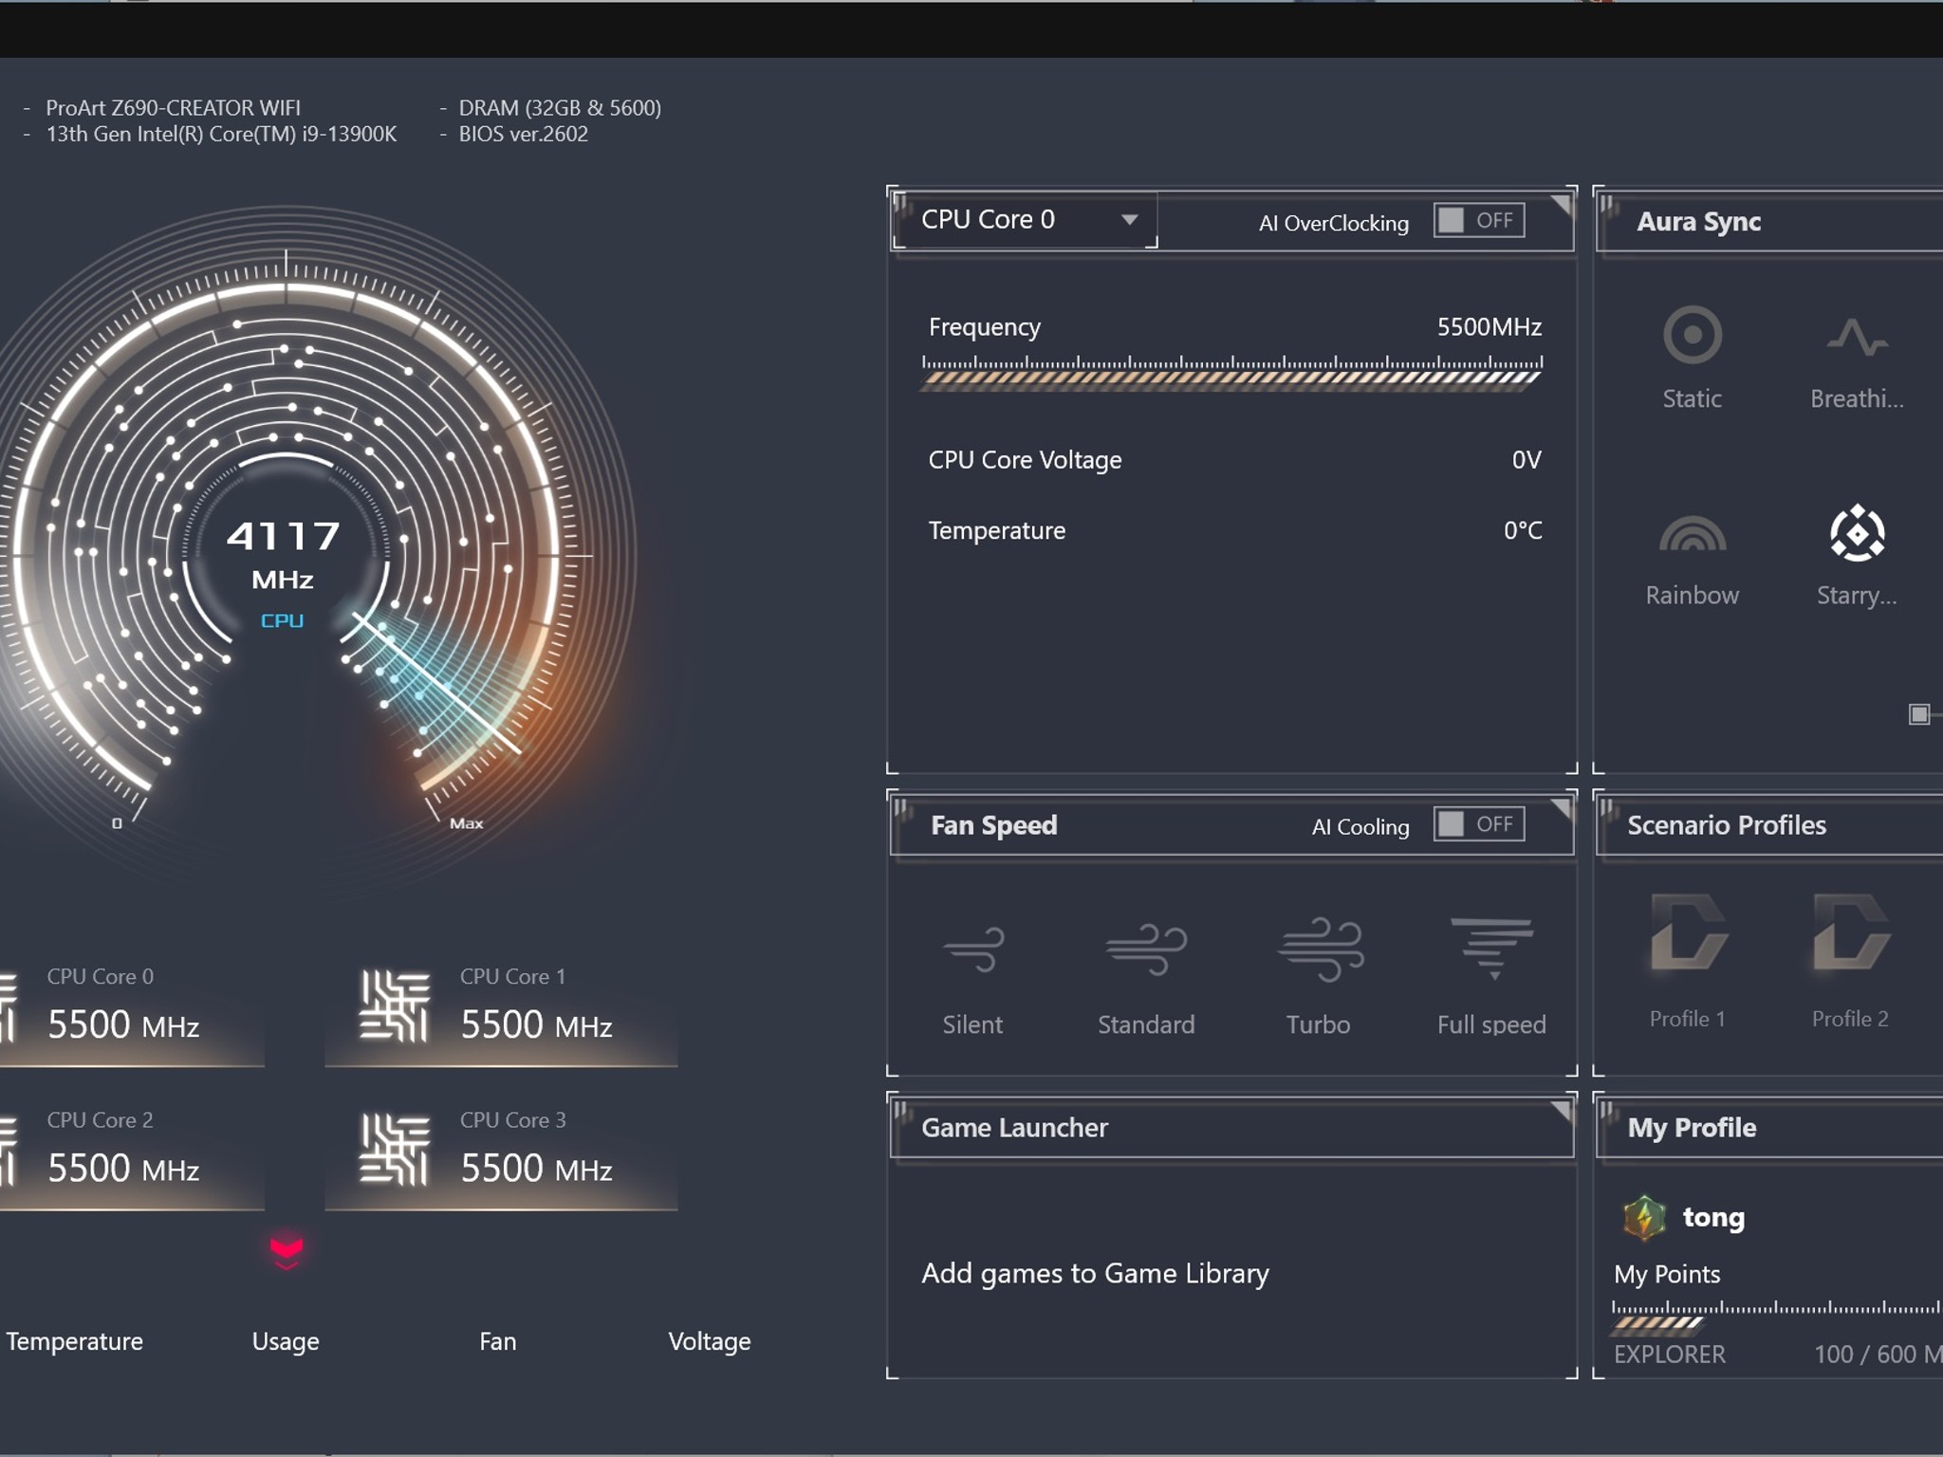Screen dimensions: 1943x1457
Task: Open the My Profile panel header
Action: [x=1770, y=1128]
